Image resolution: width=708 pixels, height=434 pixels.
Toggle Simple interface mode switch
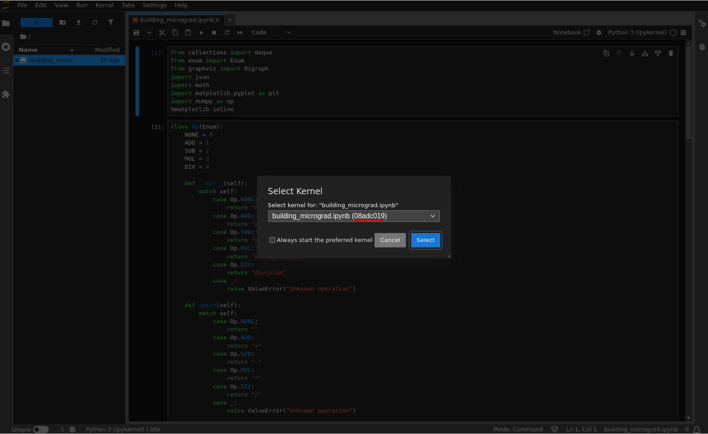pos(41,430)
